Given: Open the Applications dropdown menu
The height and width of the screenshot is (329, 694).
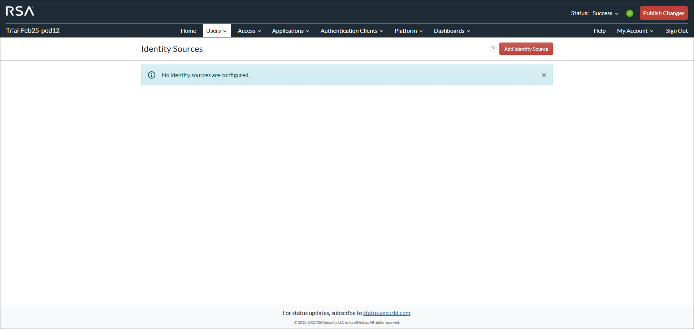Looking at the screenshot, I should [290, 31].
